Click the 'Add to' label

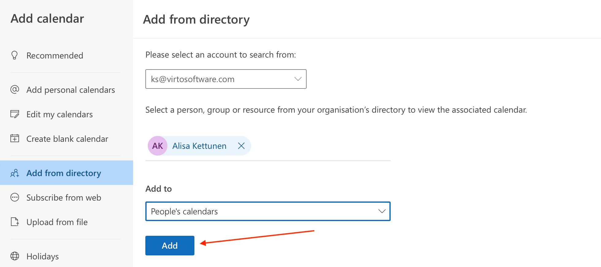pyautogui.click(x=159, y=189)
